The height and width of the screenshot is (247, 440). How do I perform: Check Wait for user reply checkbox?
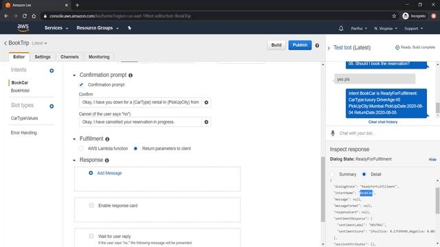pos(91,236)
